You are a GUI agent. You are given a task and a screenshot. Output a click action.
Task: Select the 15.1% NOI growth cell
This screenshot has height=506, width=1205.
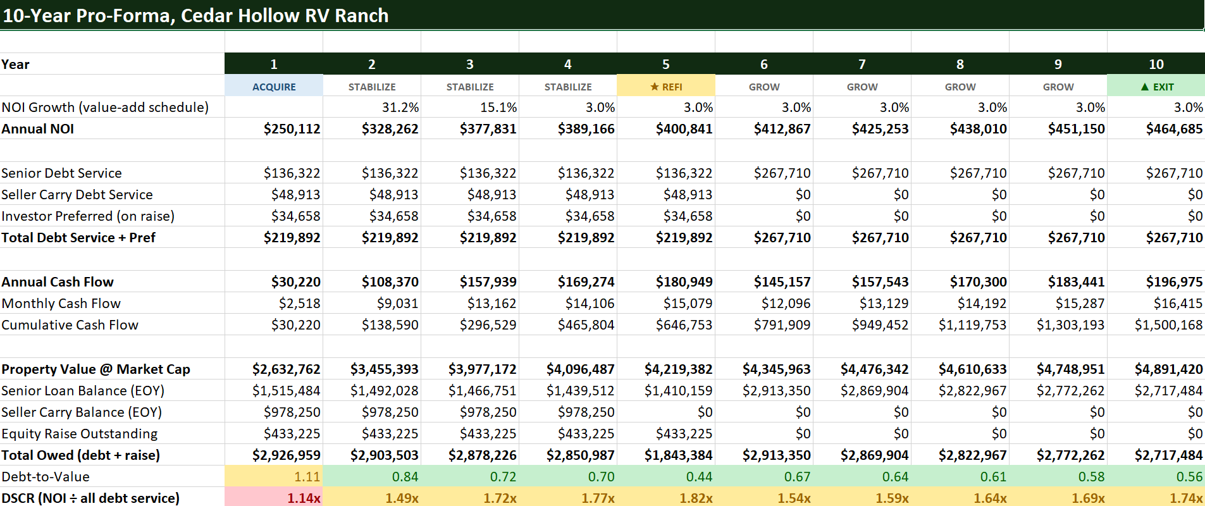470,108
